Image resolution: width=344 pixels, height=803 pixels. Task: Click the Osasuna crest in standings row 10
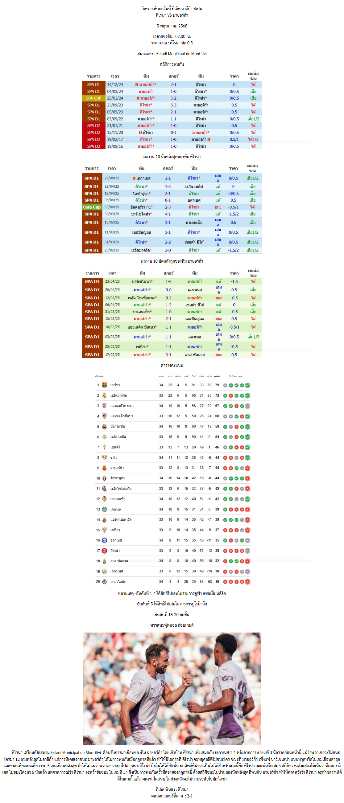tap(105, 478)
